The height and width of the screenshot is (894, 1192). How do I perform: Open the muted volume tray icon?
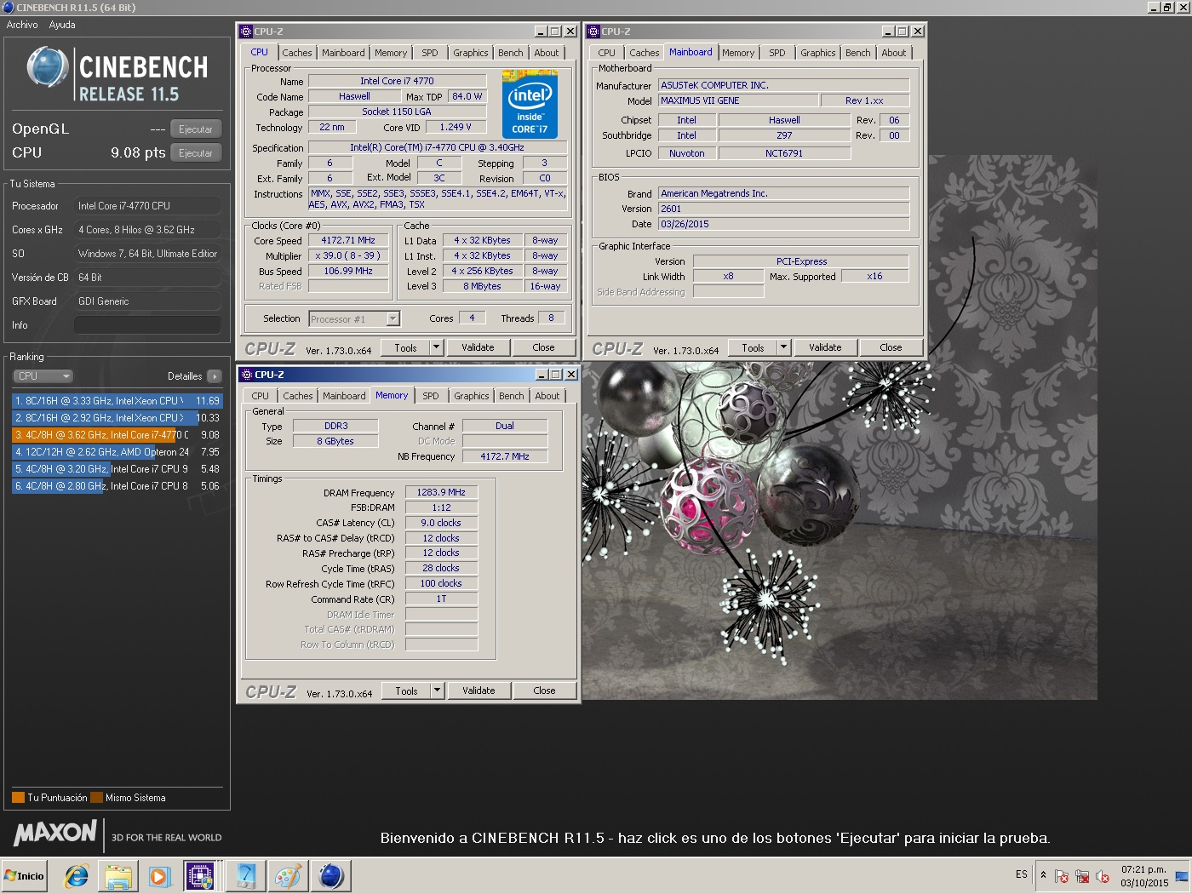(1103, 876)
